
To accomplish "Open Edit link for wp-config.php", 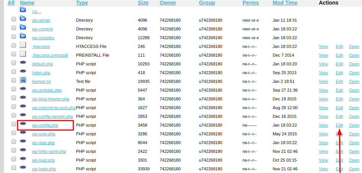I will click(339, 125).
